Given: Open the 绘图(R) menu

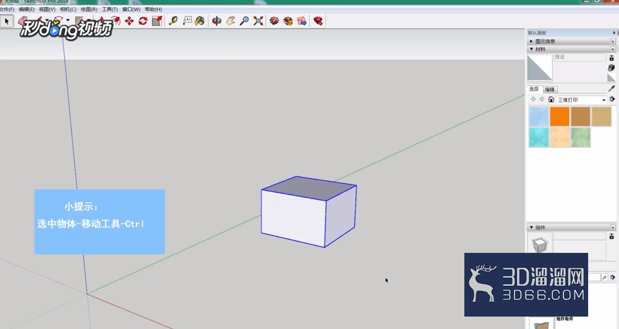Looking at the screenshot, I should click(89, 9).
